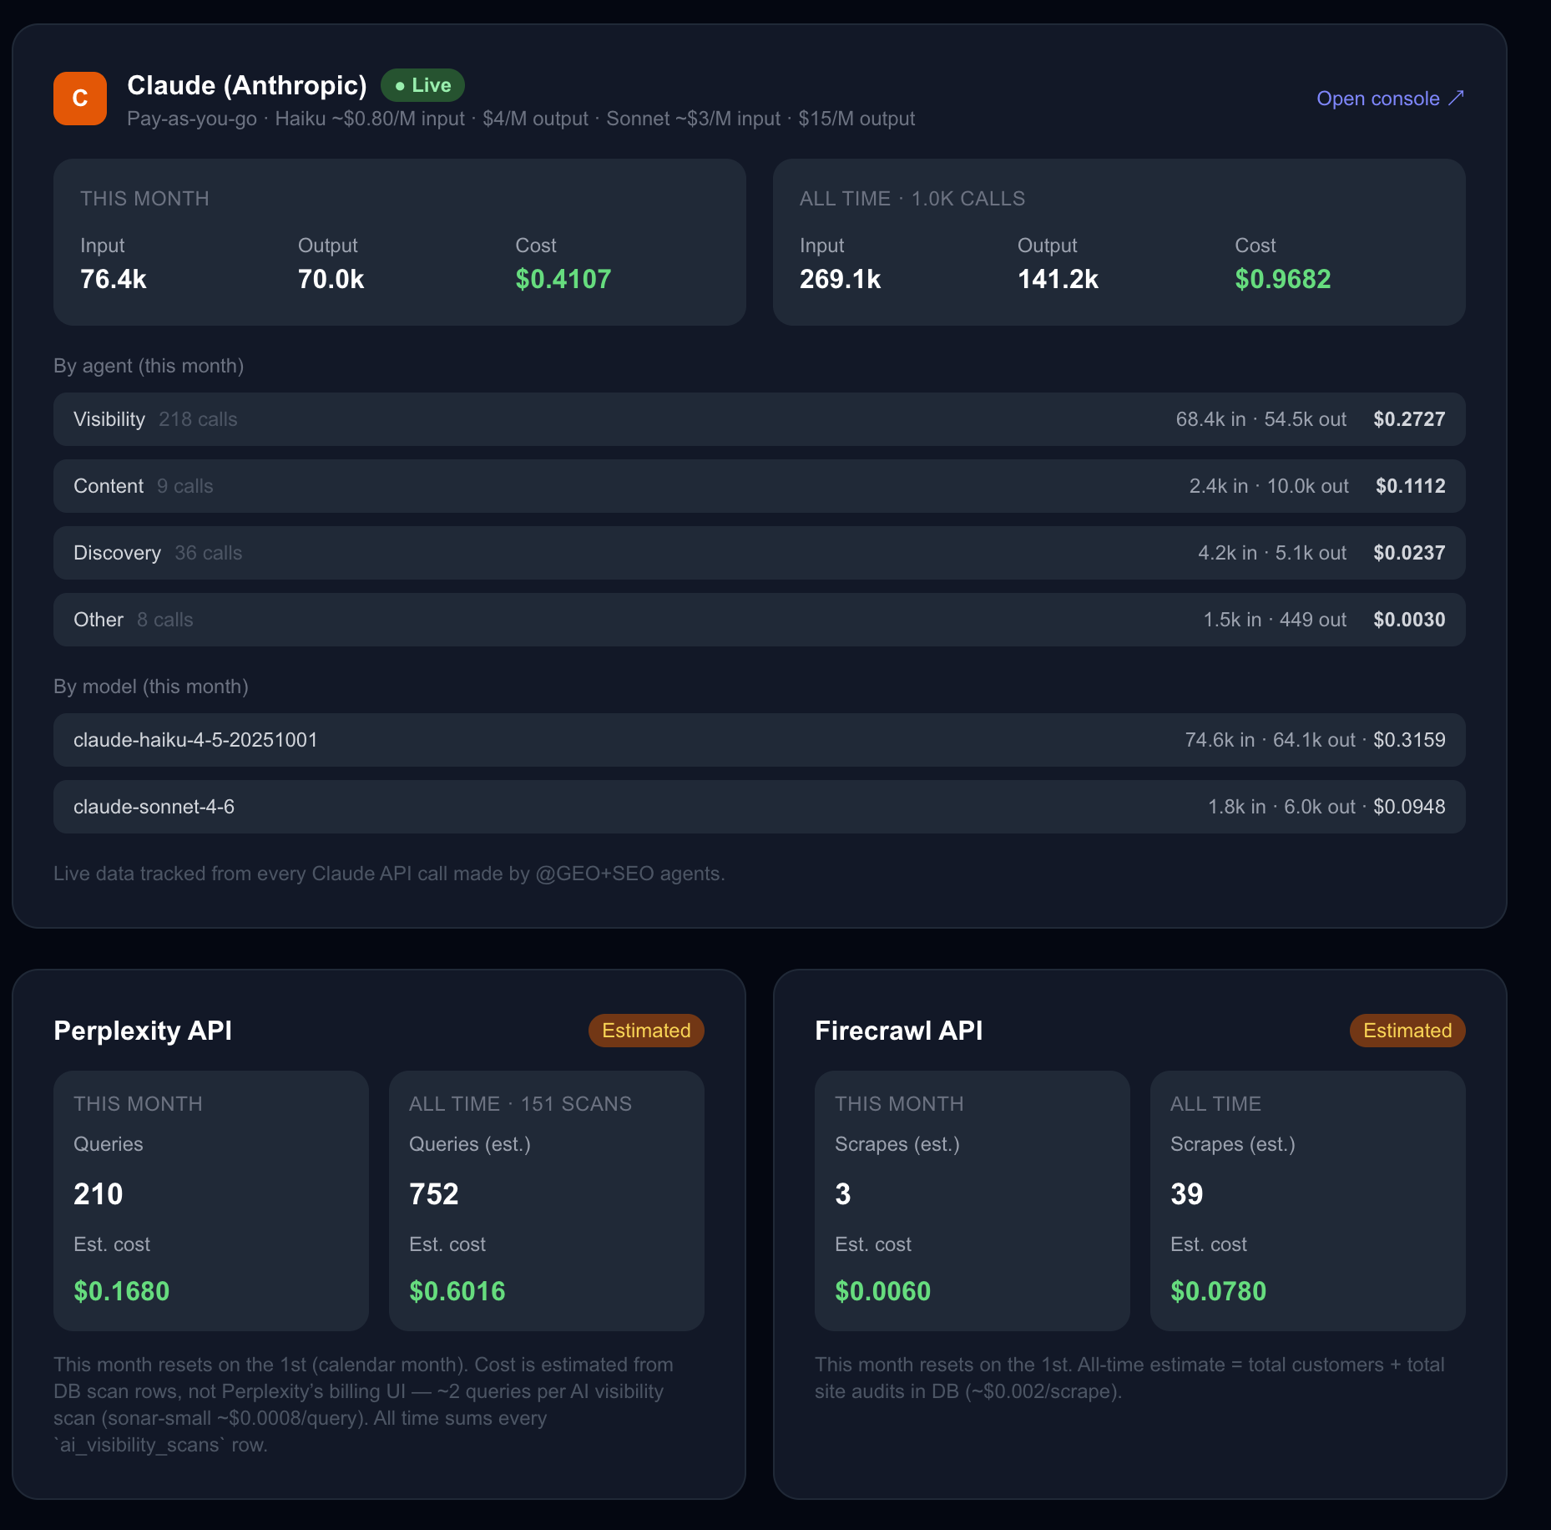1551x1530 pixels.
Task: Click the Other agent cost "$0.0030"
Action: point(1409,620)
